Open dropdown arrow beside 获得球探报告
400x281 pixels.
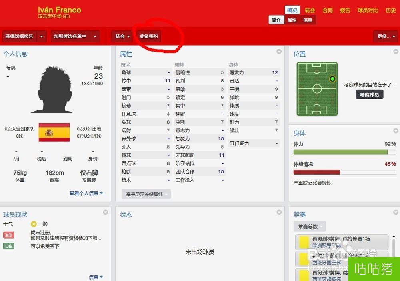42,36
